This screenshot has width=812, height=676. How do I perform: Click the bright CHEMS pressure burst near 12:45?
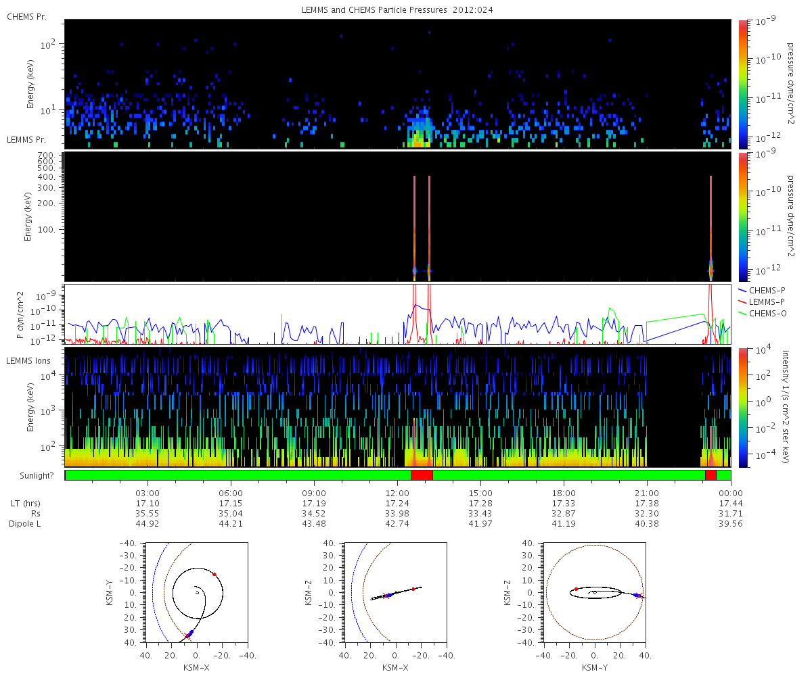coord(418,135)
